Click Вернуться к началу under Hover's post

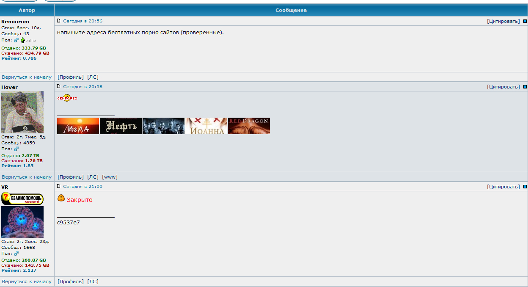coord(27,177)
